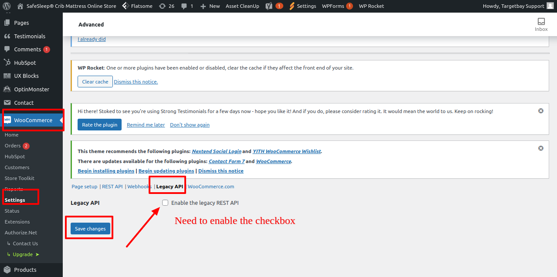Open WP Rocket in admin bar
The image size is (557, 277).
371,6
